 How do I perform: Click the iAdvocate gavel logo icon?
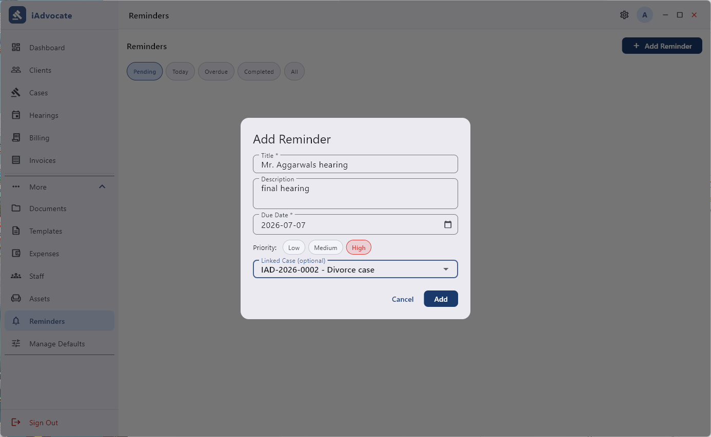(x=17, y=15)
